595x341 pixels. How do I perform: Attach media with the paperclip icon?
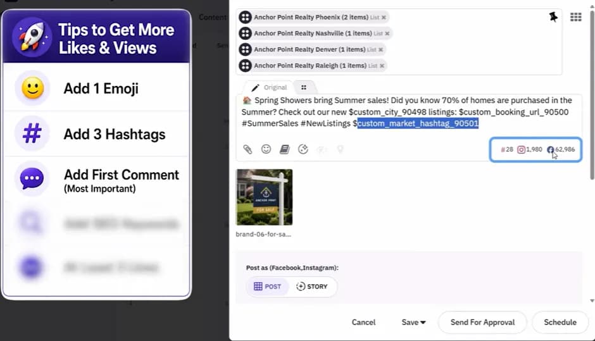[x=247, y=149]
